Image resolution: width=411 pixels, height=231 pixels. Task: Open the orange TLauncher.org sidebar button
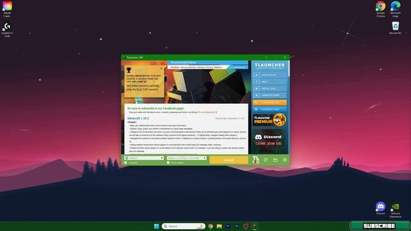pos(270,103)
